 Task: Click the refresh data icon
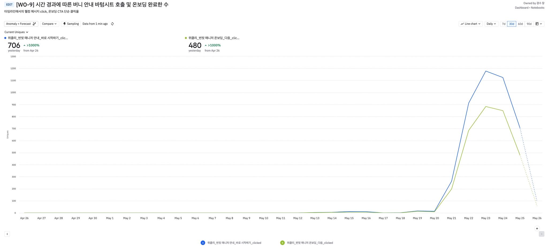pyautogui.click(x=112, y=24)
